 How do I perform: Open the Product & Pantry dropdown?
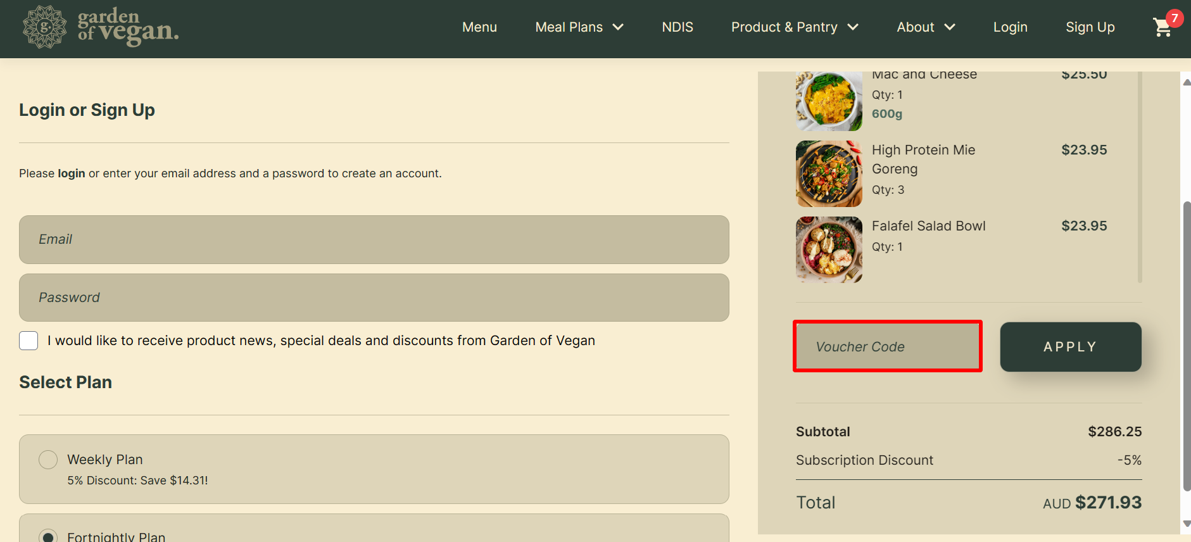[794, 27]
